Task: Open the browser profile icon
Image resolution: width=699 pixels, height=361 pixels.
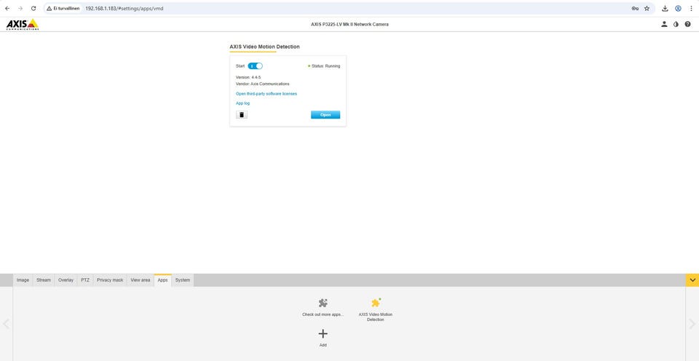Action: (678, 9)
